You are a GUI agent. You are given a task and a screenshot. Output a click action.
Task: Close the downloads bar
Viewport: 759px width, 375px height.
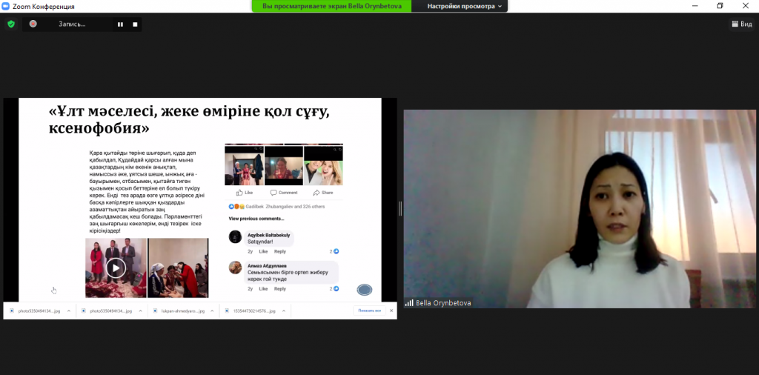pyautogui.click(x=390, y=311)
